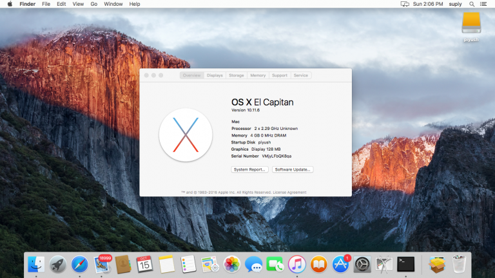Launch Terminal from the dock
This screenshot has height=278, width=495.
coord(405,263)
